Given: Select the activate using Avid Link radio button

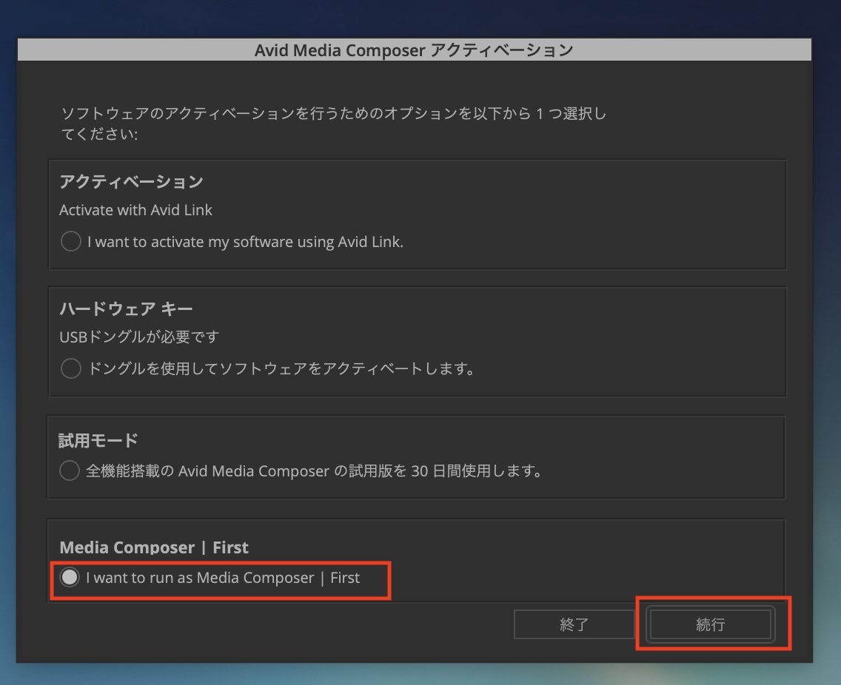Looking at the screenshot, I should coord(71,241).
